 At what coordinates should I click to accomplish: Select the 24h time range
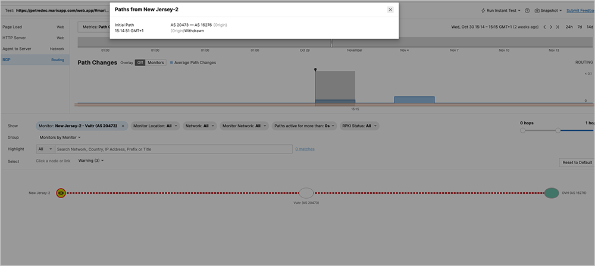pos(569,27)
